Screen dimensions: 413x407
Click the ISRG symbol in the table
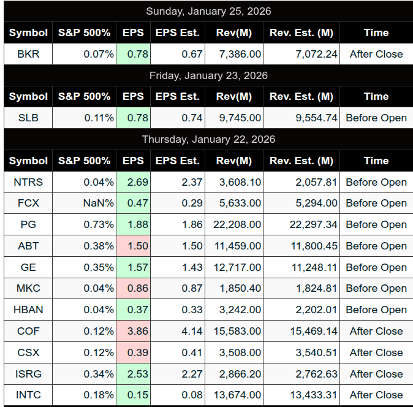(x=28, y=374)
